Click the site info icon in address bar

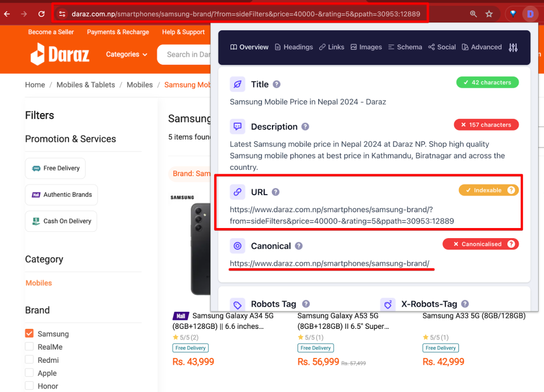pyautogui.click(x=62, y=14)
